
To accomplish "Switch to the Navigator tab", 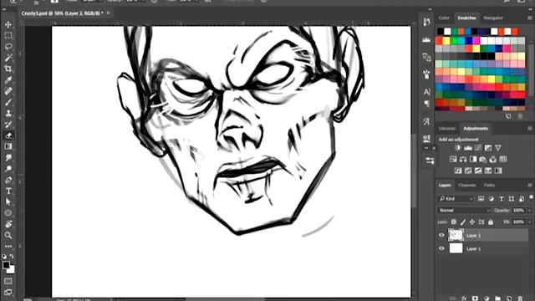I will click(493, 18).
